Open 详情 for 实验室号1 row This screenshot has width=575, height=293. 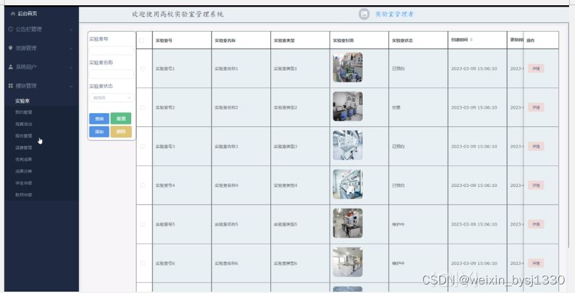click(535, 68)
